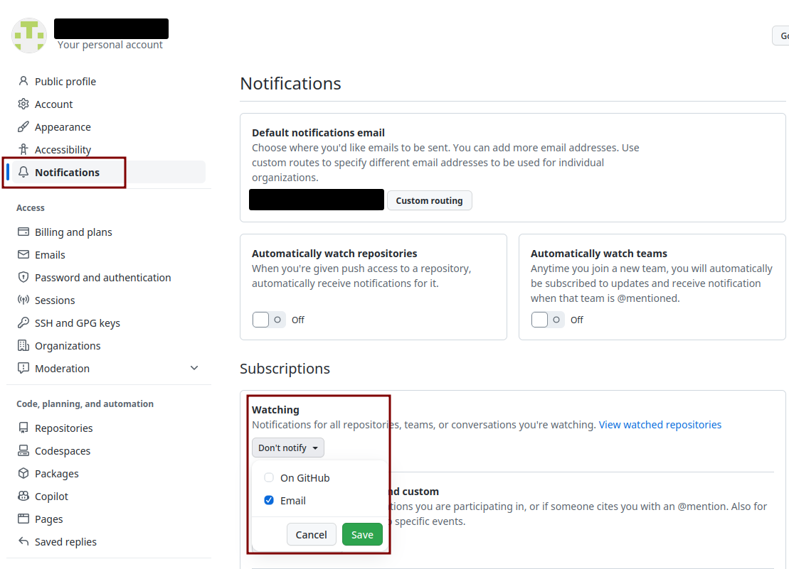Click the Copilot icon in sidebar
Image resolution: width=789 pixels, height=569 pixels.
pyautogui.click(x=23, y=496)
